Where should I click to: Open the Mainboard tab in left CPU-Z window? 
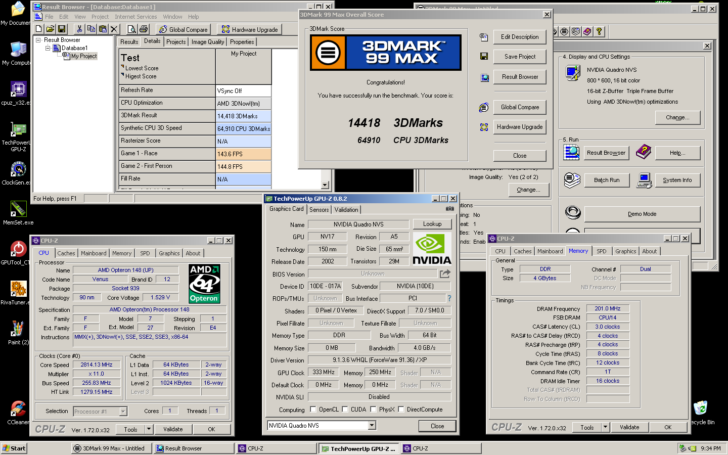94,253
